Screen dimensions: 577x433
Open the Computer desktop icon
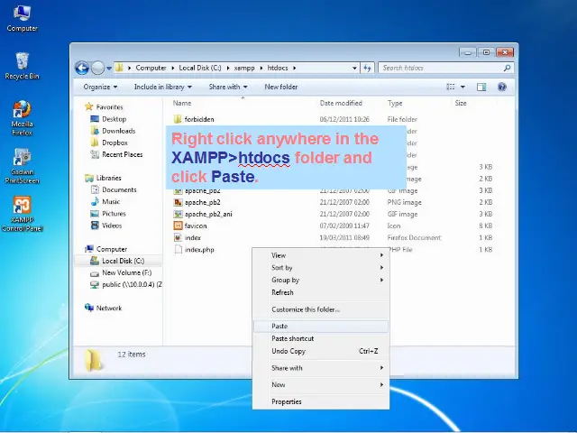pyautogui.click(x=22, y=18)
